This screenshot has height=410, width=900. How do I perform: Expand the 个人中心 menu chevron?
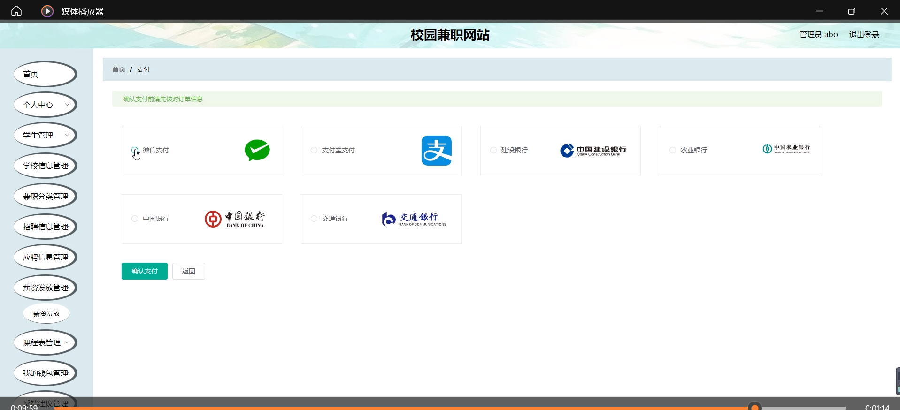pyautogui.click(x=67, y=105)
